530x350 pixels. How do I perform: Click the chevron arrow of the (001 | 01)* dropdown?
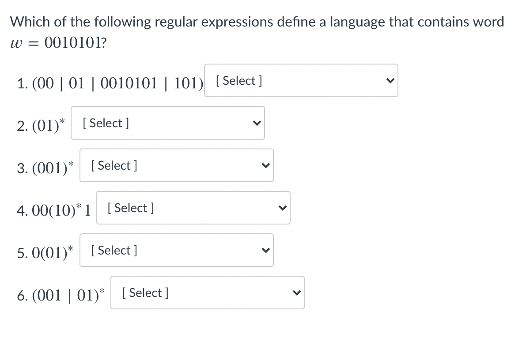point(296,293)
